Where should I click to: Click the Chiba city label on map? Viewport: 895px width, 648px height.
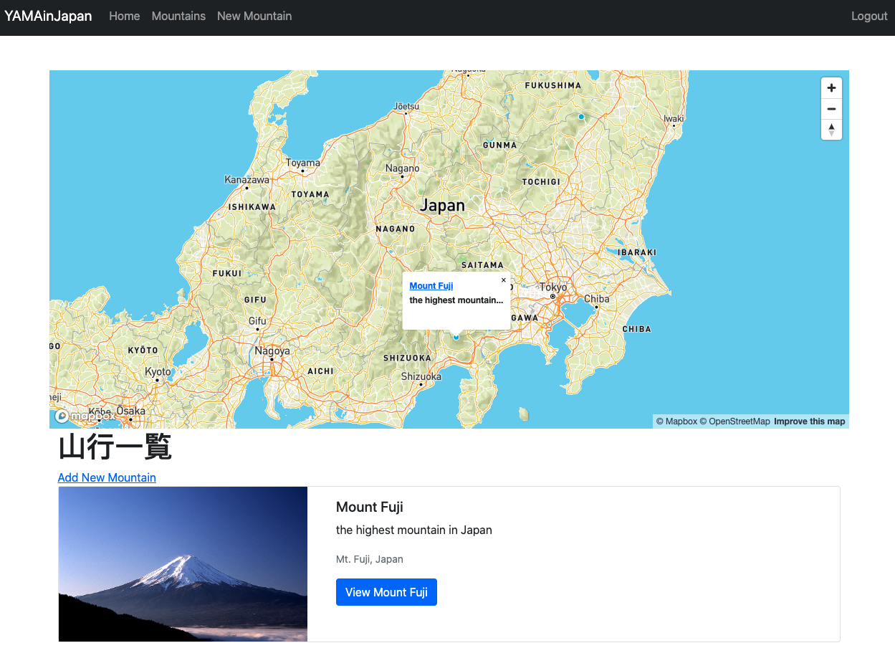click(x=597, y=299)
